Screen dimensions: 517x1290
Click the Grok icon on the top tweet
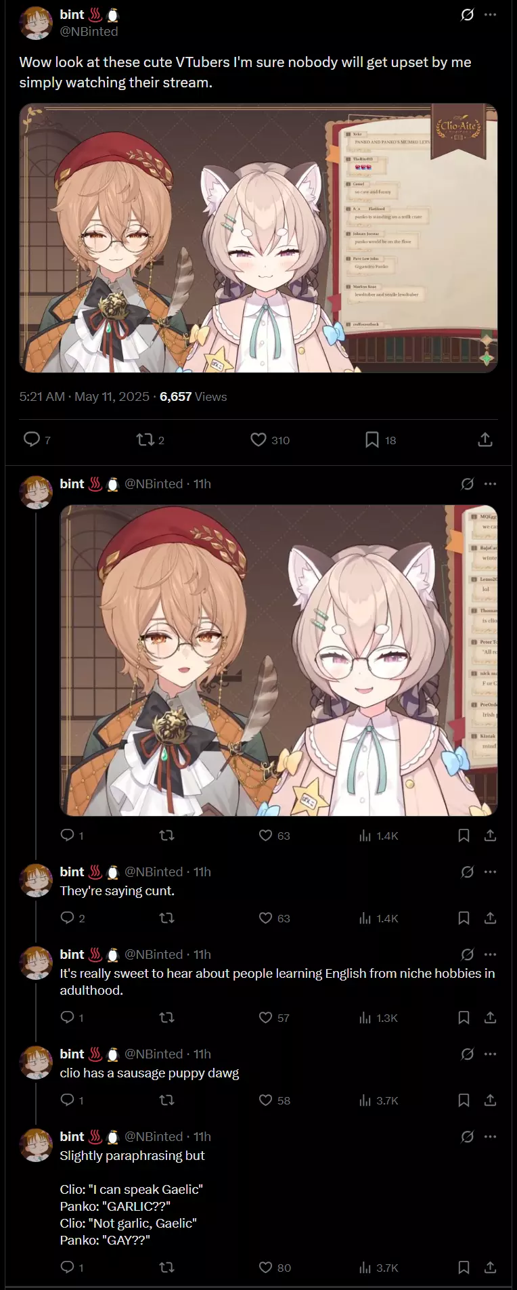pyautogui.click(x=467, y=14)
